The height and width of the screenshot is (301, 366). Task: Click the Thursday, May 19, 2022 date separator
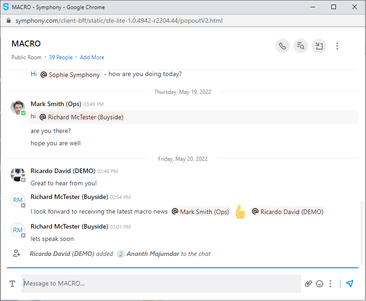(183, 92)
